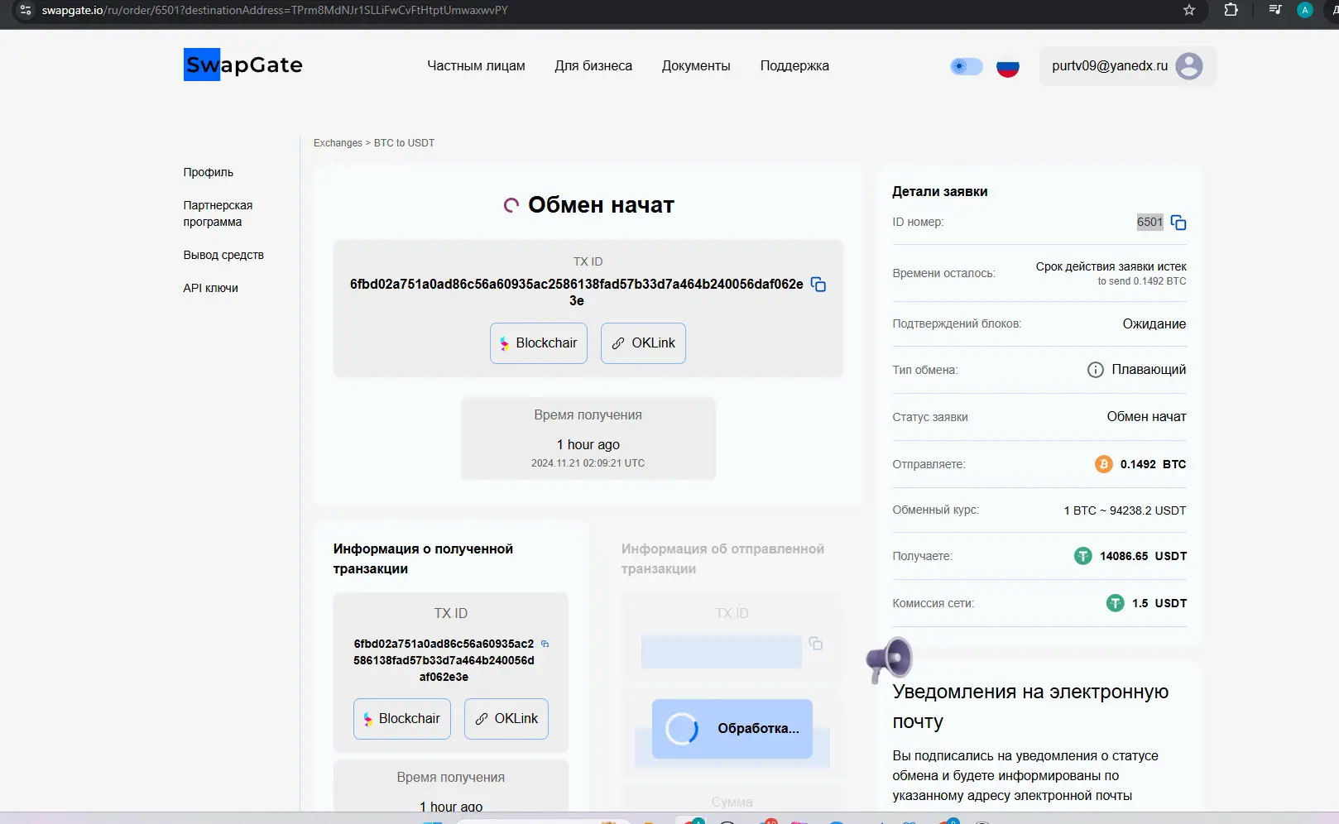Click the Exchanges breadcrumb link

[338, 143]
